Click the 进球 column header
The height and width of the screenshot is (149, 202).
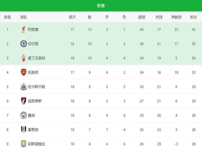(142, 17)
